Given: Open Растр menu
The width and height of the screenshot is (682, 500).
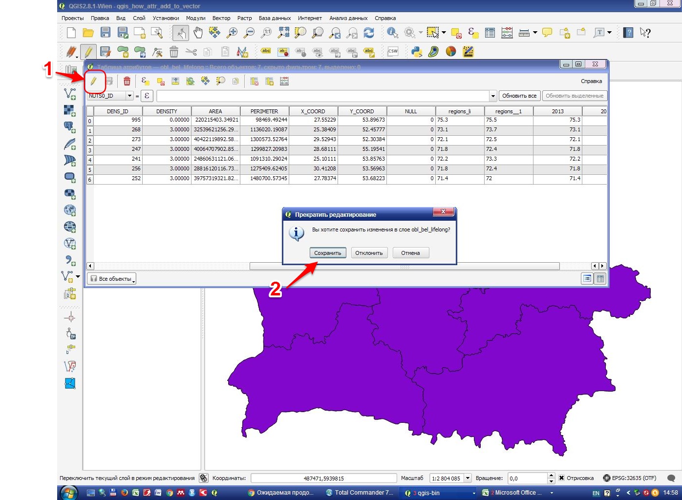Looking at the screenshot, I should (x=245, y=18).
